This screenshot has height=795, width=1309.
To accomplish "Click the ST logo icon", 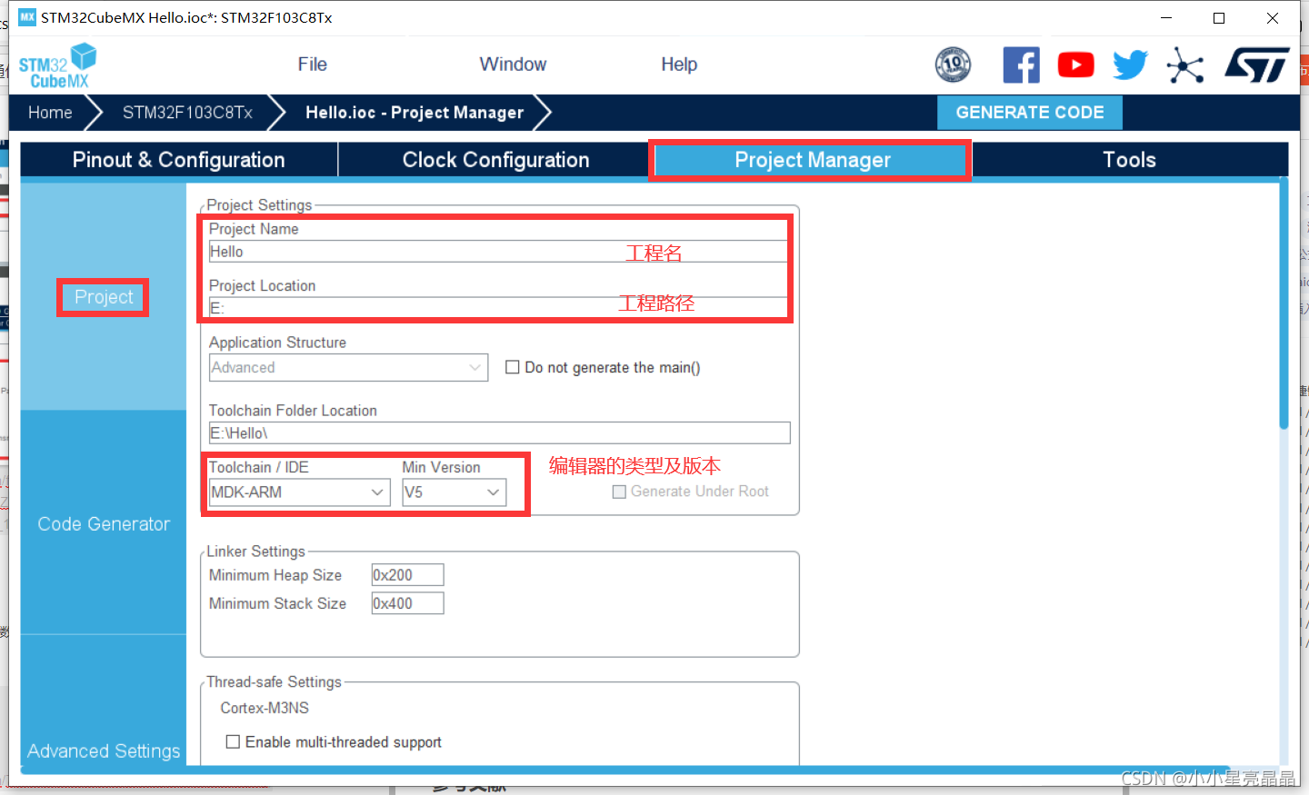I will 1257,65.
